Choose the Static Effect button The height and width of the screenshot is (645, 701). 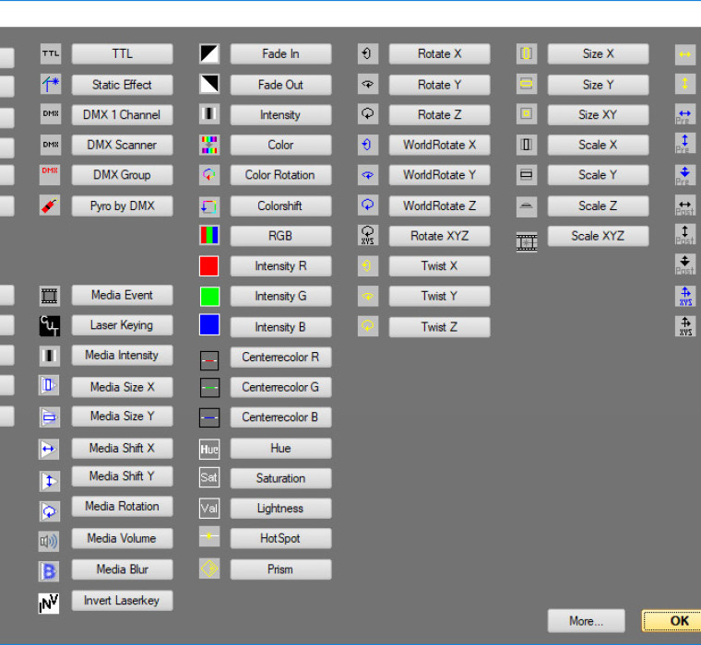point(122,85)
